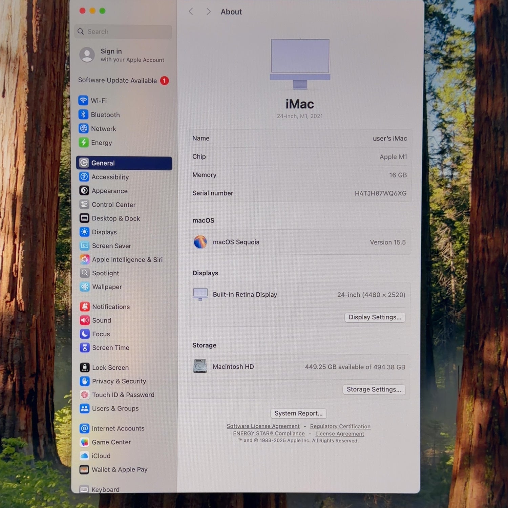Screen dimensions: 508x508
Task: Click the Desktop & Dock icon
Action: click(84, 218)
